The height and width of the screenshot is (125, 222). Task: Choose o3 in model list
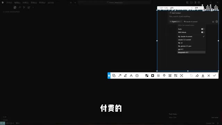[x=191, y=43]
